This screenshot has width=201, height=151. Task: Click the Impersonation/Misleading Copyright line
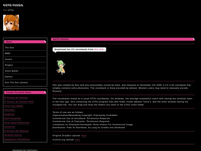pyautogui.click(x=85, y=115)
